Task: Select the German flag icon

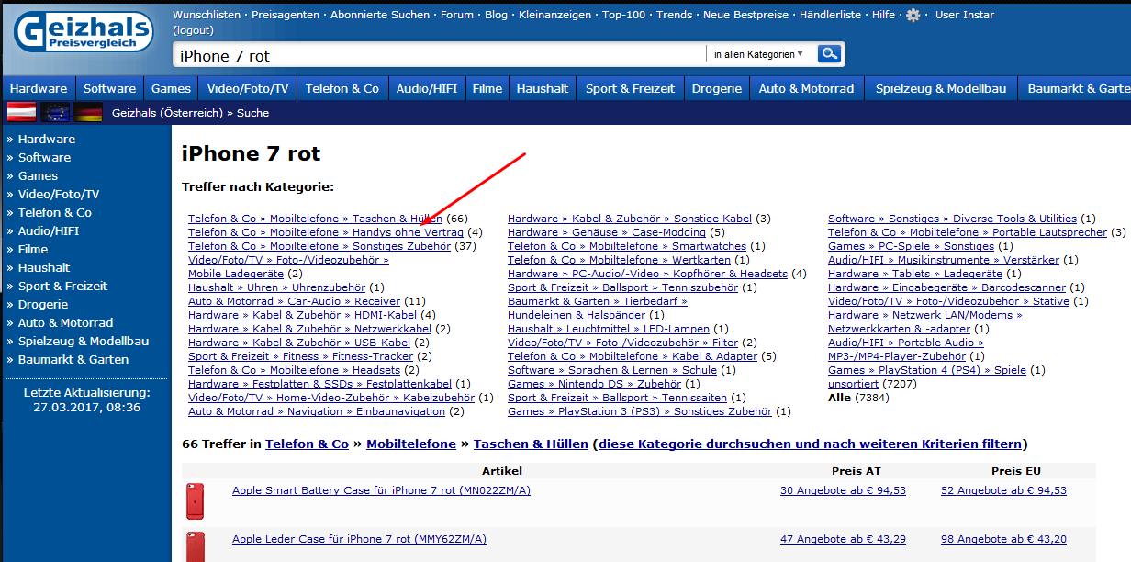Action: (88, 113)
